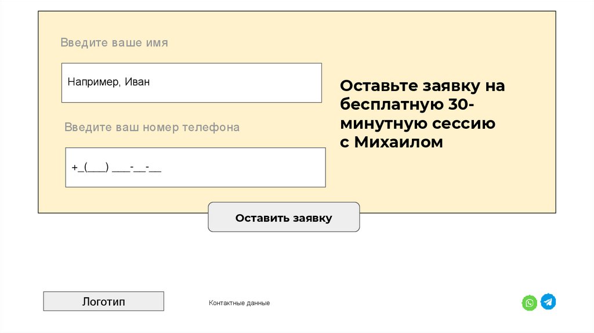Click the "Введите ваш номер телефона" label
The width and height of the screenshot is (594, 333).
click(152, 127)
